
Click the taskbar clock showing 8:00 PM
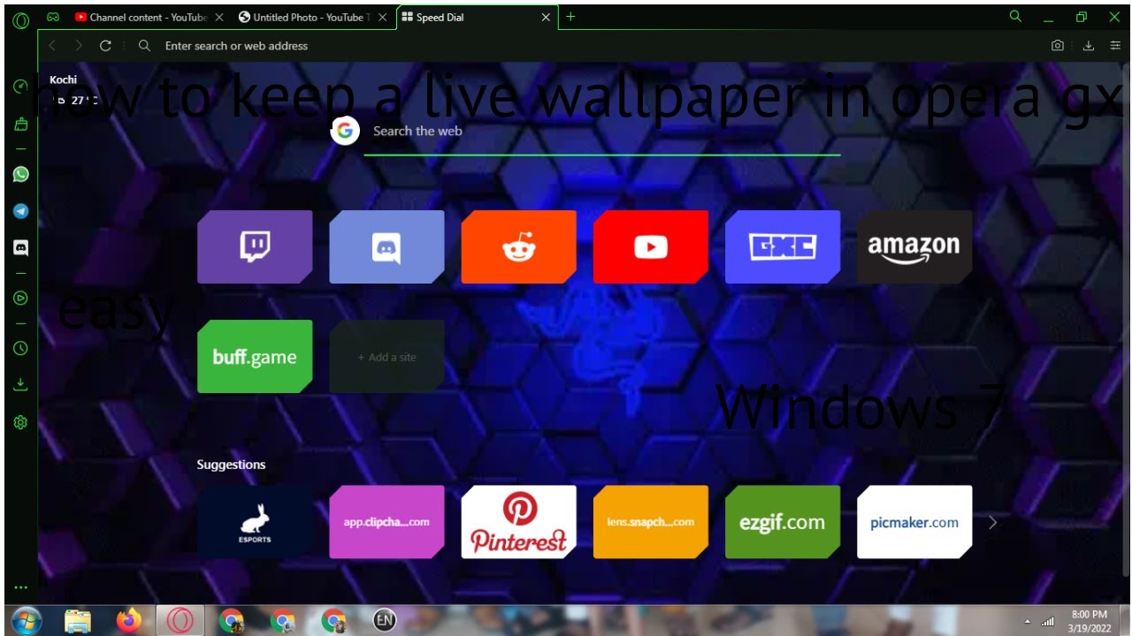(x=1089, y=621)
